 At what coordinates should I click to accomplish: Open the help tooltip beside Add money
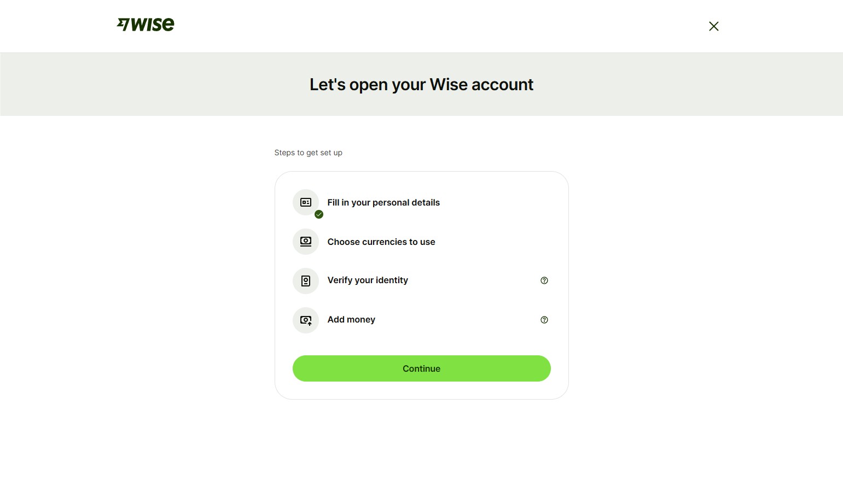544,320
